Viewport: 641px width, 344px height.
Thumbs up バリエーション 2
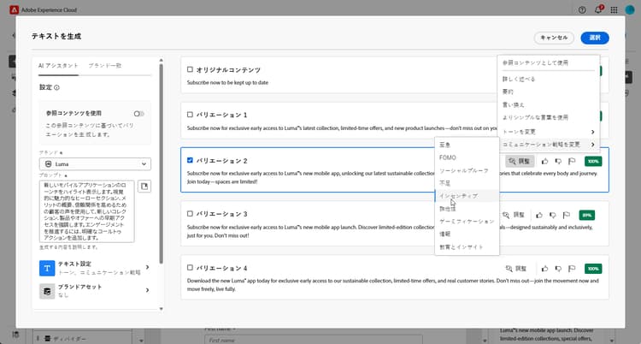click(x=544, y=162)
